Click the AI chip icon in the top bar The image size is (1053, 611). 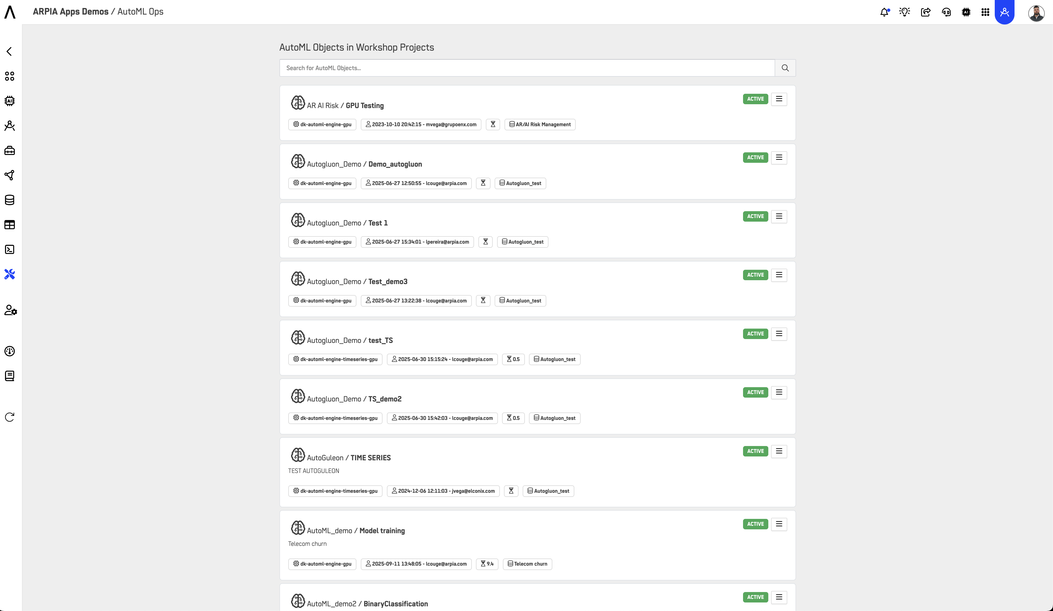pyautogui.click(x=966, y=12)
